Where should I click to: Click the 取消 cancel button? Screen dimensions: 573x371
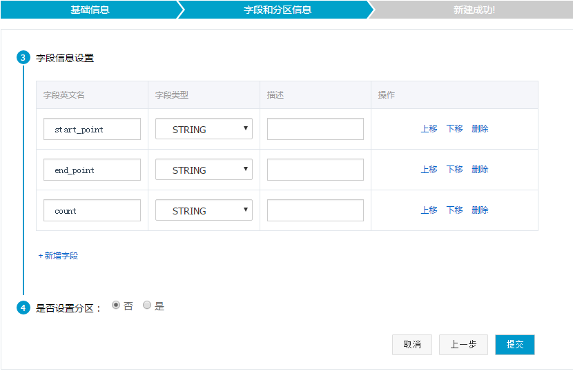coord(412,345)
